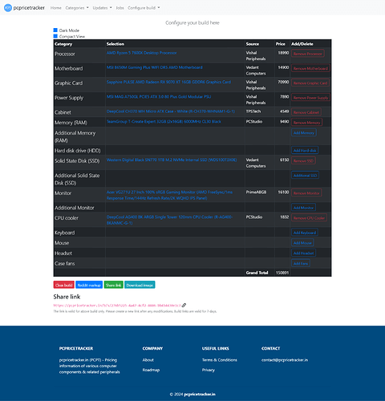
Task: Remove the Cabinet selection
Action: [x=306, y=112]
